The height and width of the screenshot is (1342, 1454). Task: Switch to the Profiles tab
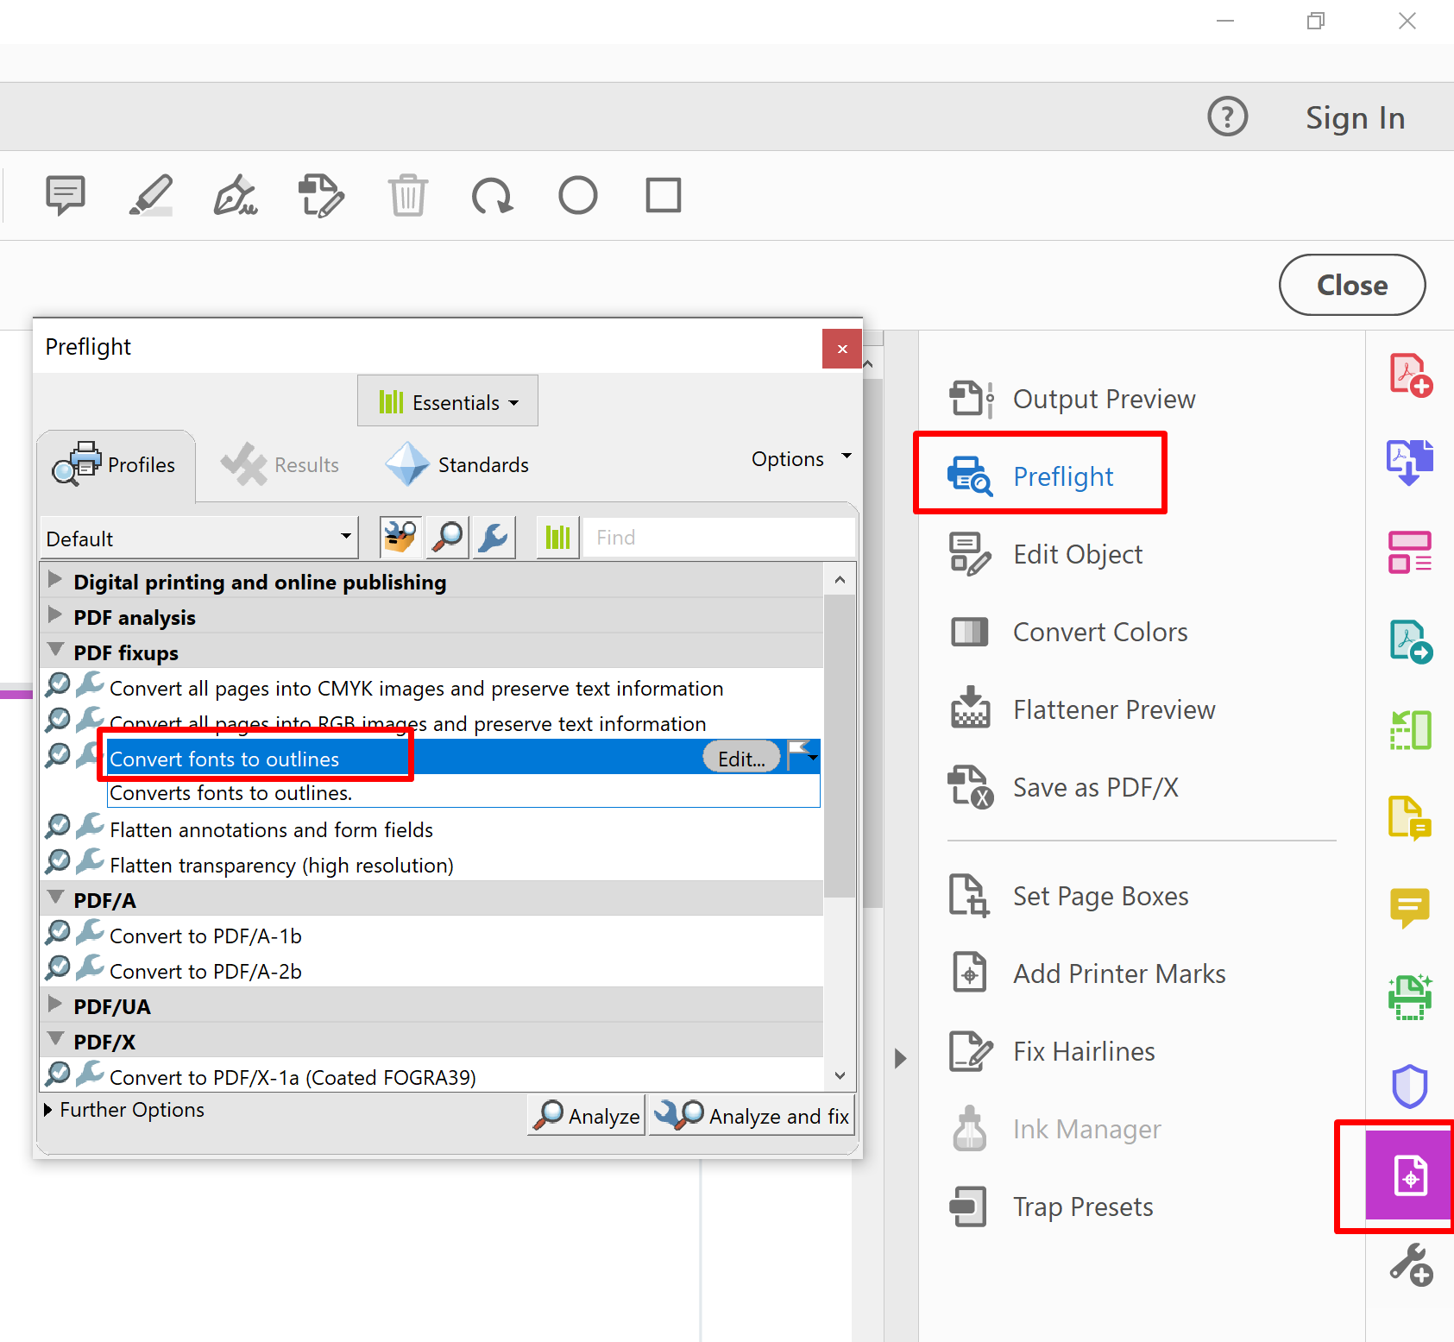(116, 465)
